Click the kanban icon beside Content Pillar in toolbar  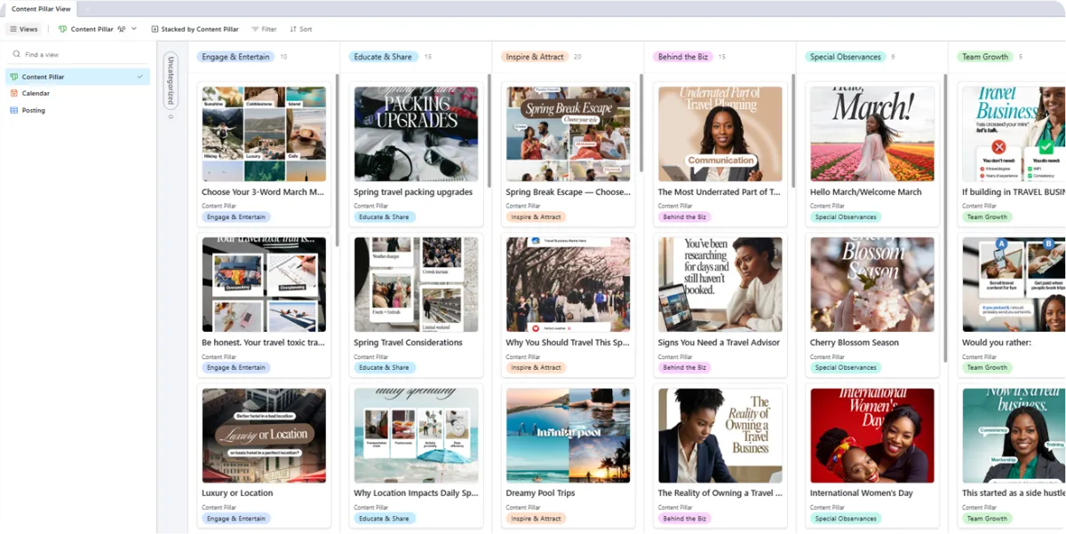(62, 29)
